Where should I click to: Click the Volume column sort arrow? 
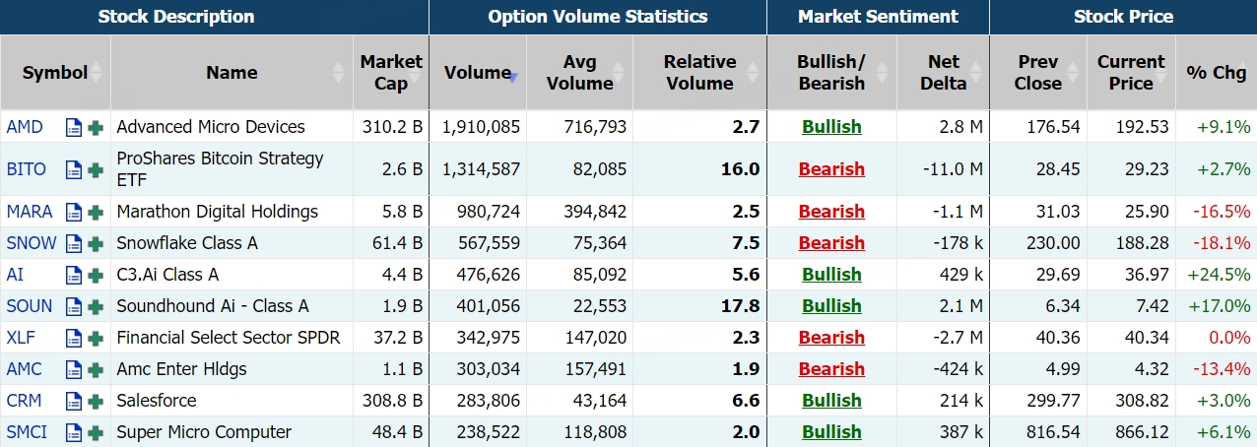coord(513,77)
